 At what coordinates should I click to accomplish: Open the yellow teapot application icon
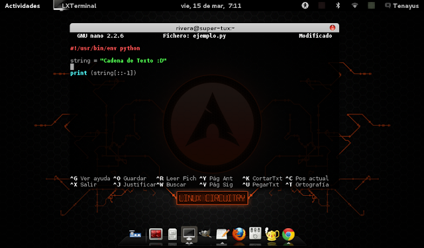click(x=272, y=234)
